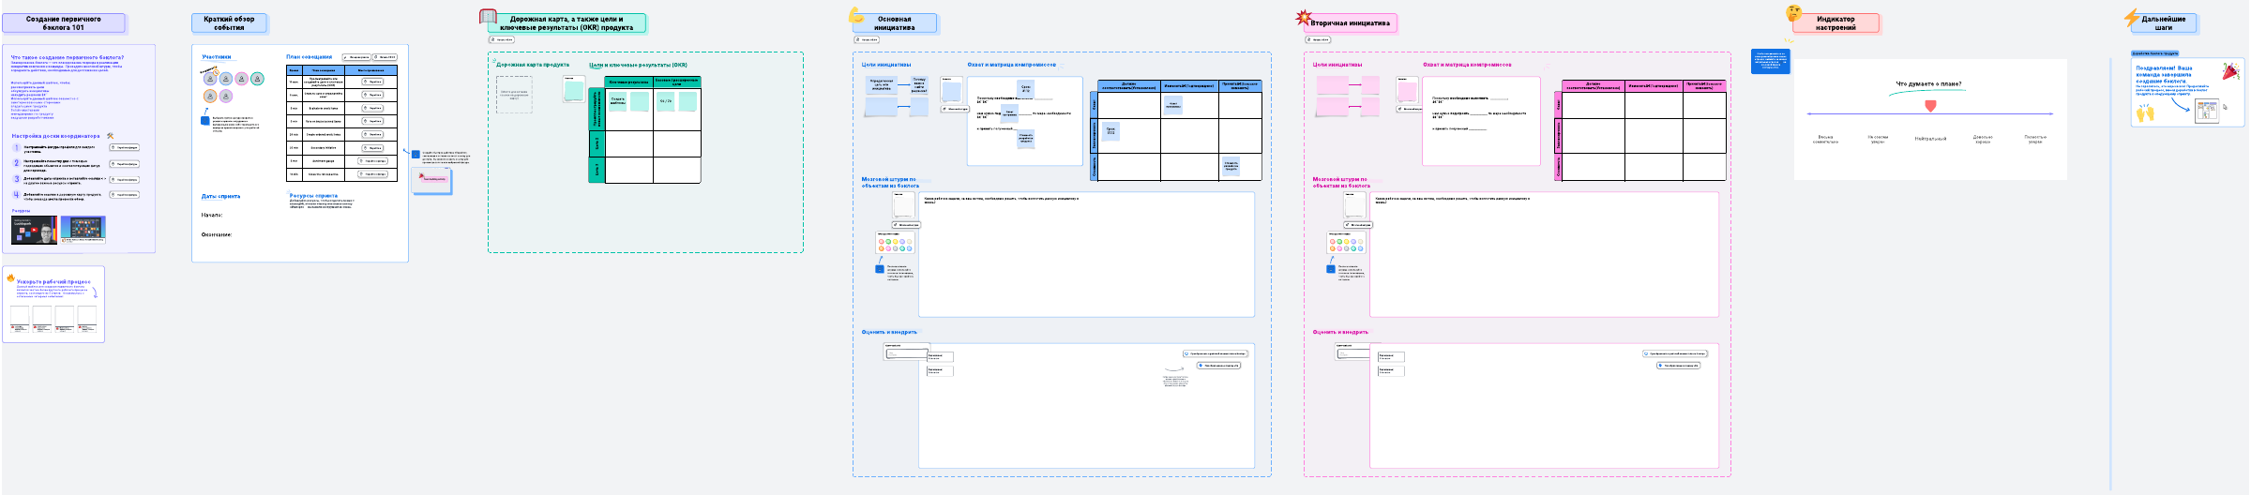
Task: Select the first participant avatar under Участники
Action: point(210,80)
